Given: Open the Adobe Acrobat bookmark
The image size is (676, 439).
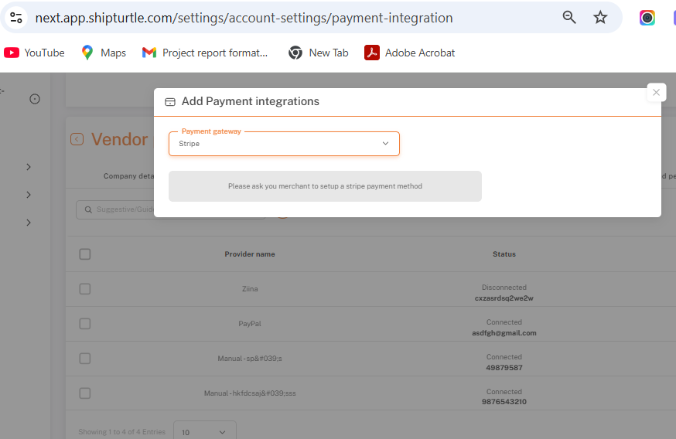Looking at the screenshot, I should [x=410, y=53].
